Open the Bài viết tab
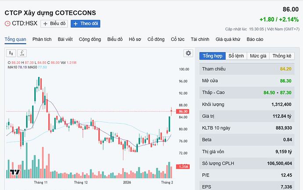The image size is (303, 190). [65, 39]
